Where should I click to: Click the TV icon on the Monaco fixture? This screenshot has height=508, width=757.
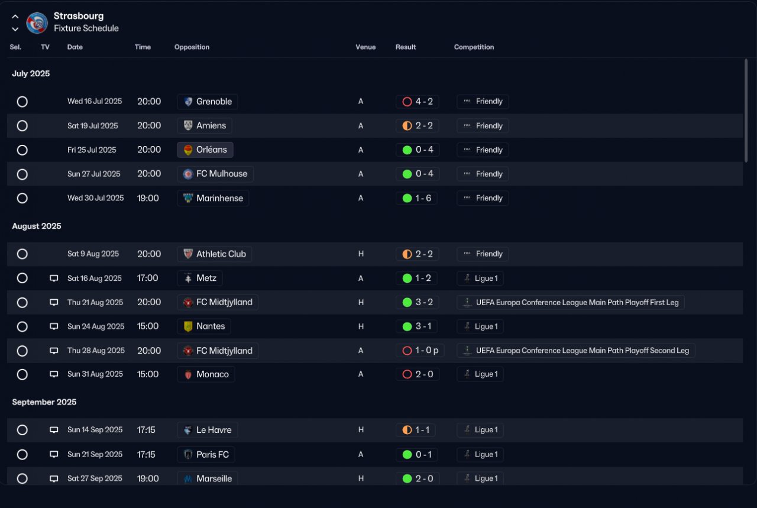[54, 374]
